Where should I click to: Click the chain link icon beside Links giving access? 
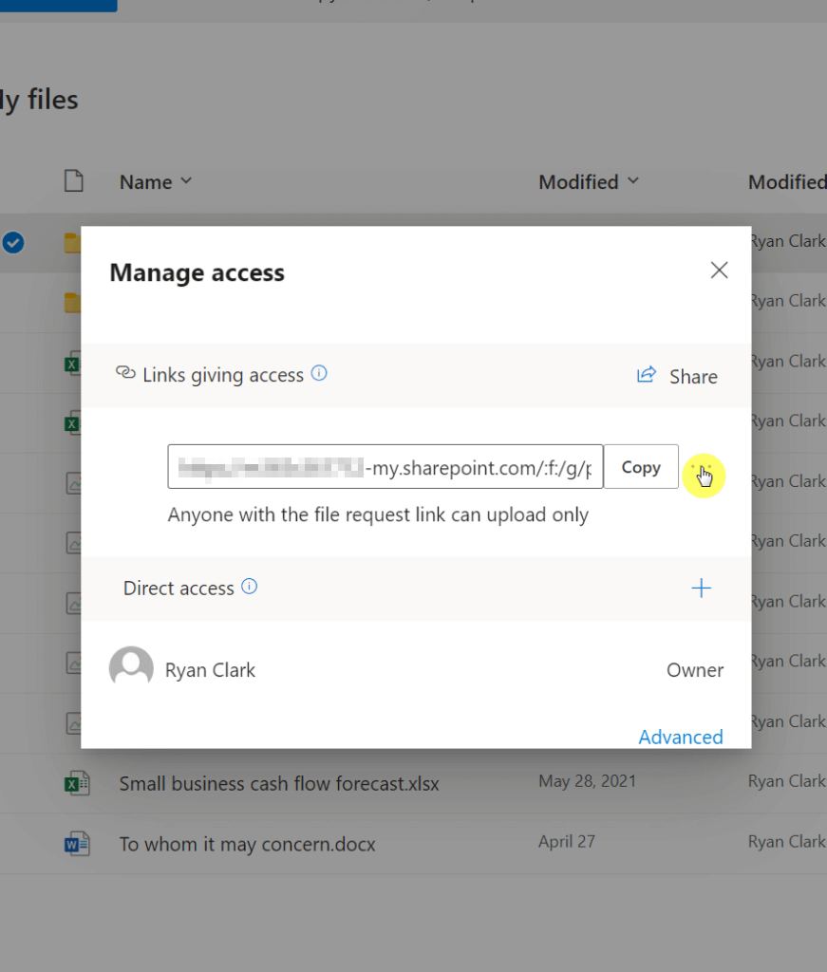126,372
